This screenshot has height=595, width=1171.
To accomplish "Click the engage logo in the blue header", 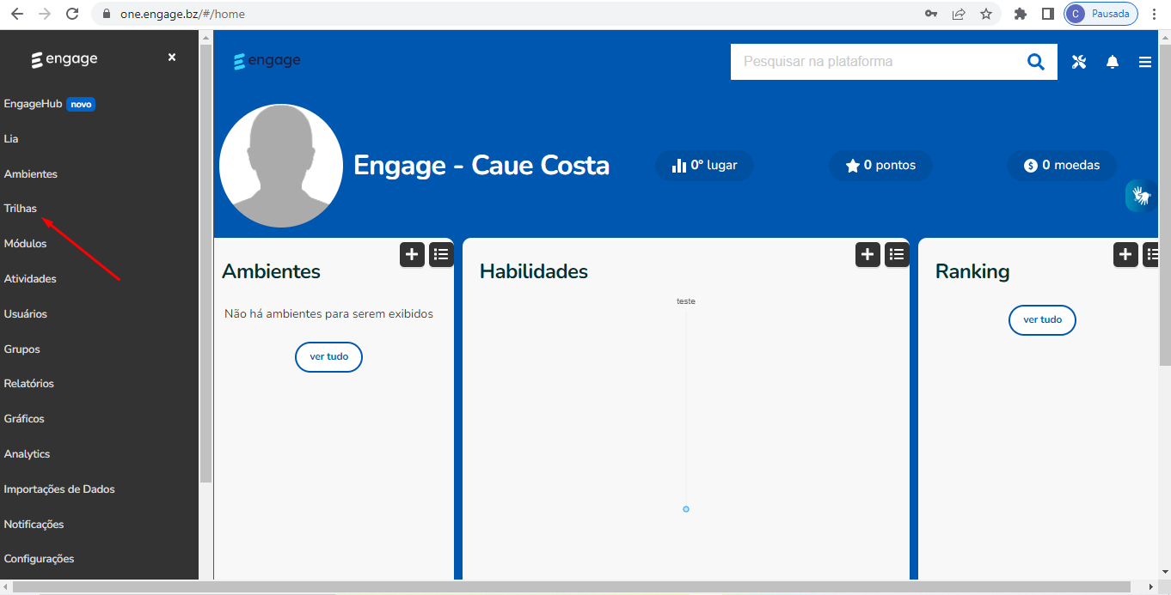I will click(x=267, y=61).
